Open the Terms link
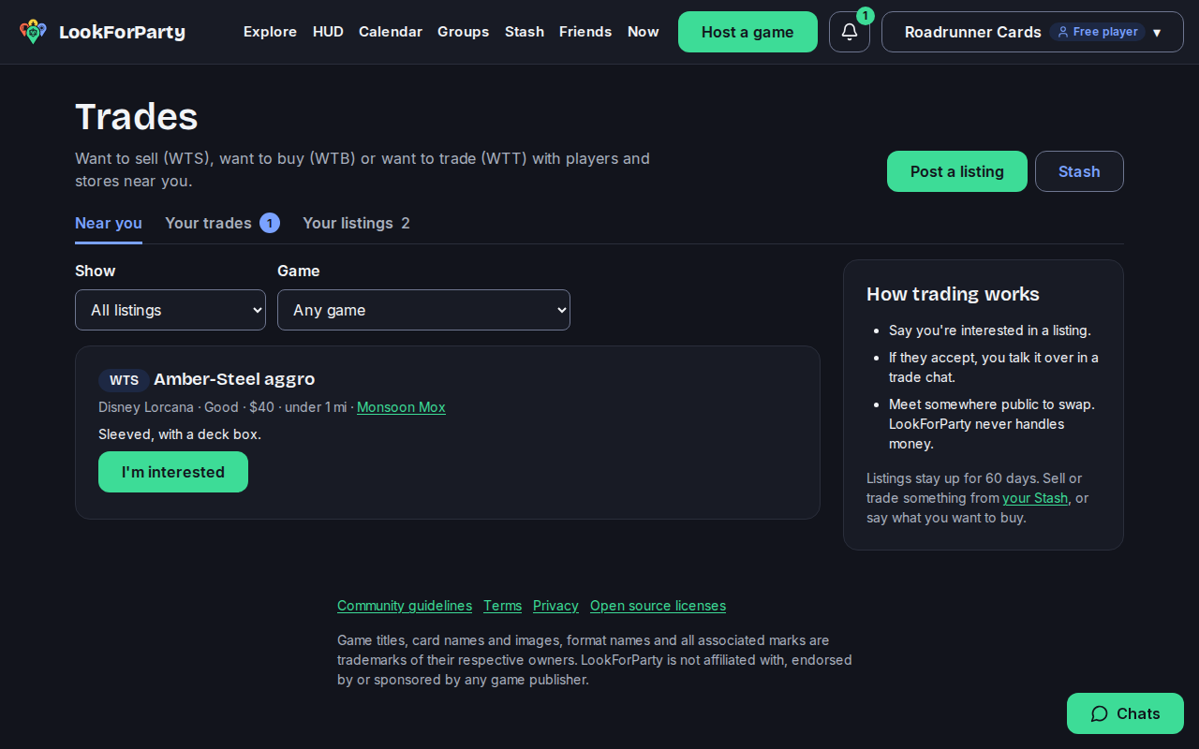This screenshot has height=749, width=1199. coord(502,606)
